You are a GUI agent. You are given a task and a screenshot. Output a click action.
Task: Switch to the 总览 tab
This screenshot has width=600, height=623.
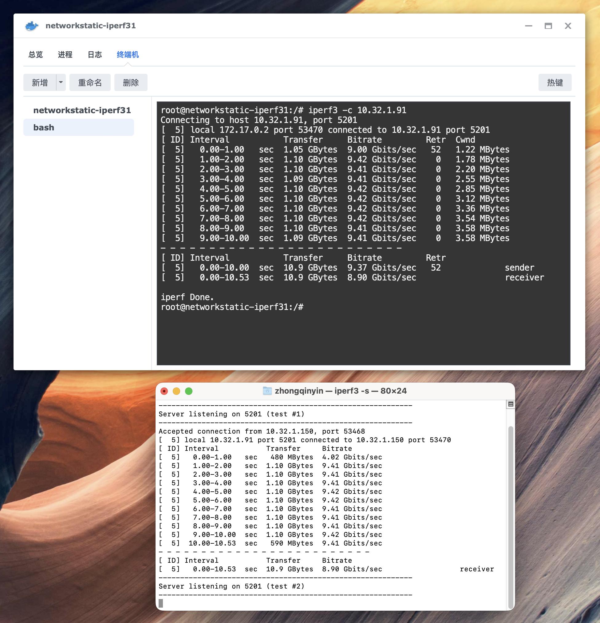point(36,55)
